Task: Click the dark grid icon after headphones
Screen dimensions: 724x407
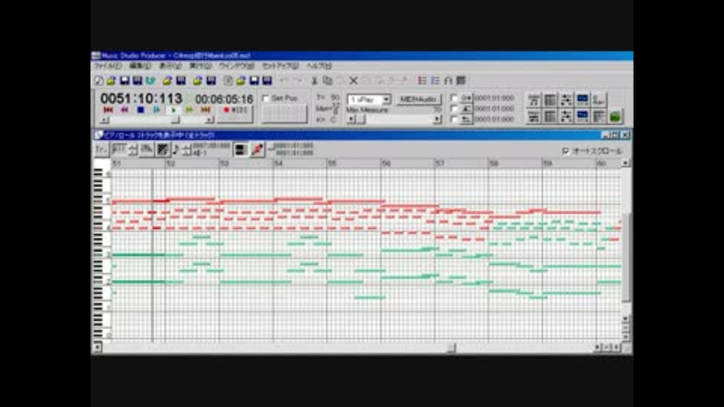Action: tap(461, 81)
